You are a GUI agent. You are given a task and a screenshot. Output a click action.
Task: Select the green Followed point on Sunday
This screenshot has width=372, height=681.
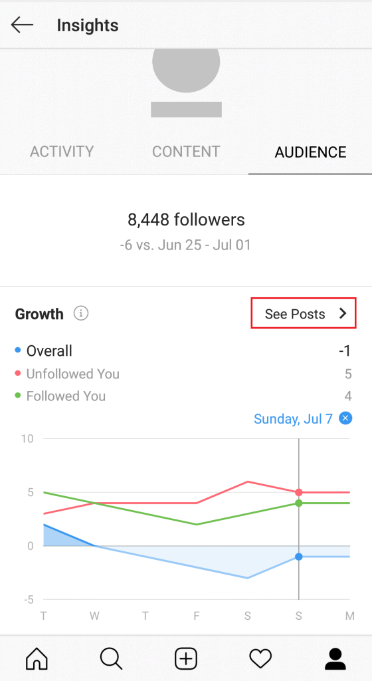pos(299,503)
